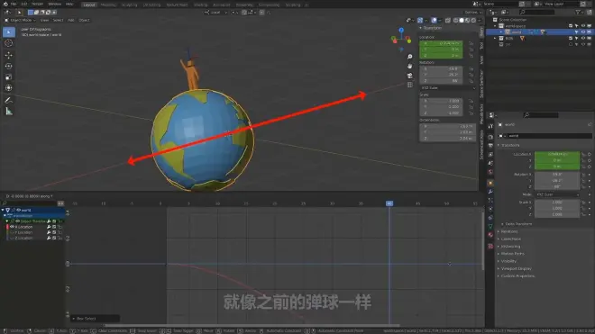This screenshot has height=334, width=595.
Task: Open the Render menu
Action: click(37, 4)
